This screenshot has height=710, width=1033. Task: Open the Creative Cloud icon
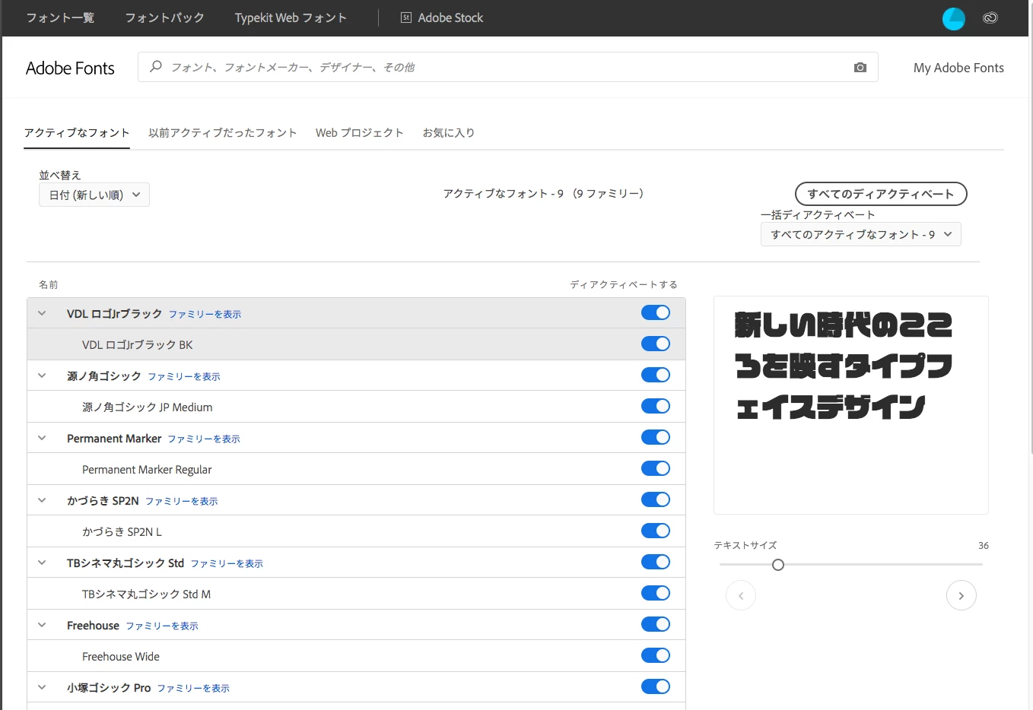(990, 17)
